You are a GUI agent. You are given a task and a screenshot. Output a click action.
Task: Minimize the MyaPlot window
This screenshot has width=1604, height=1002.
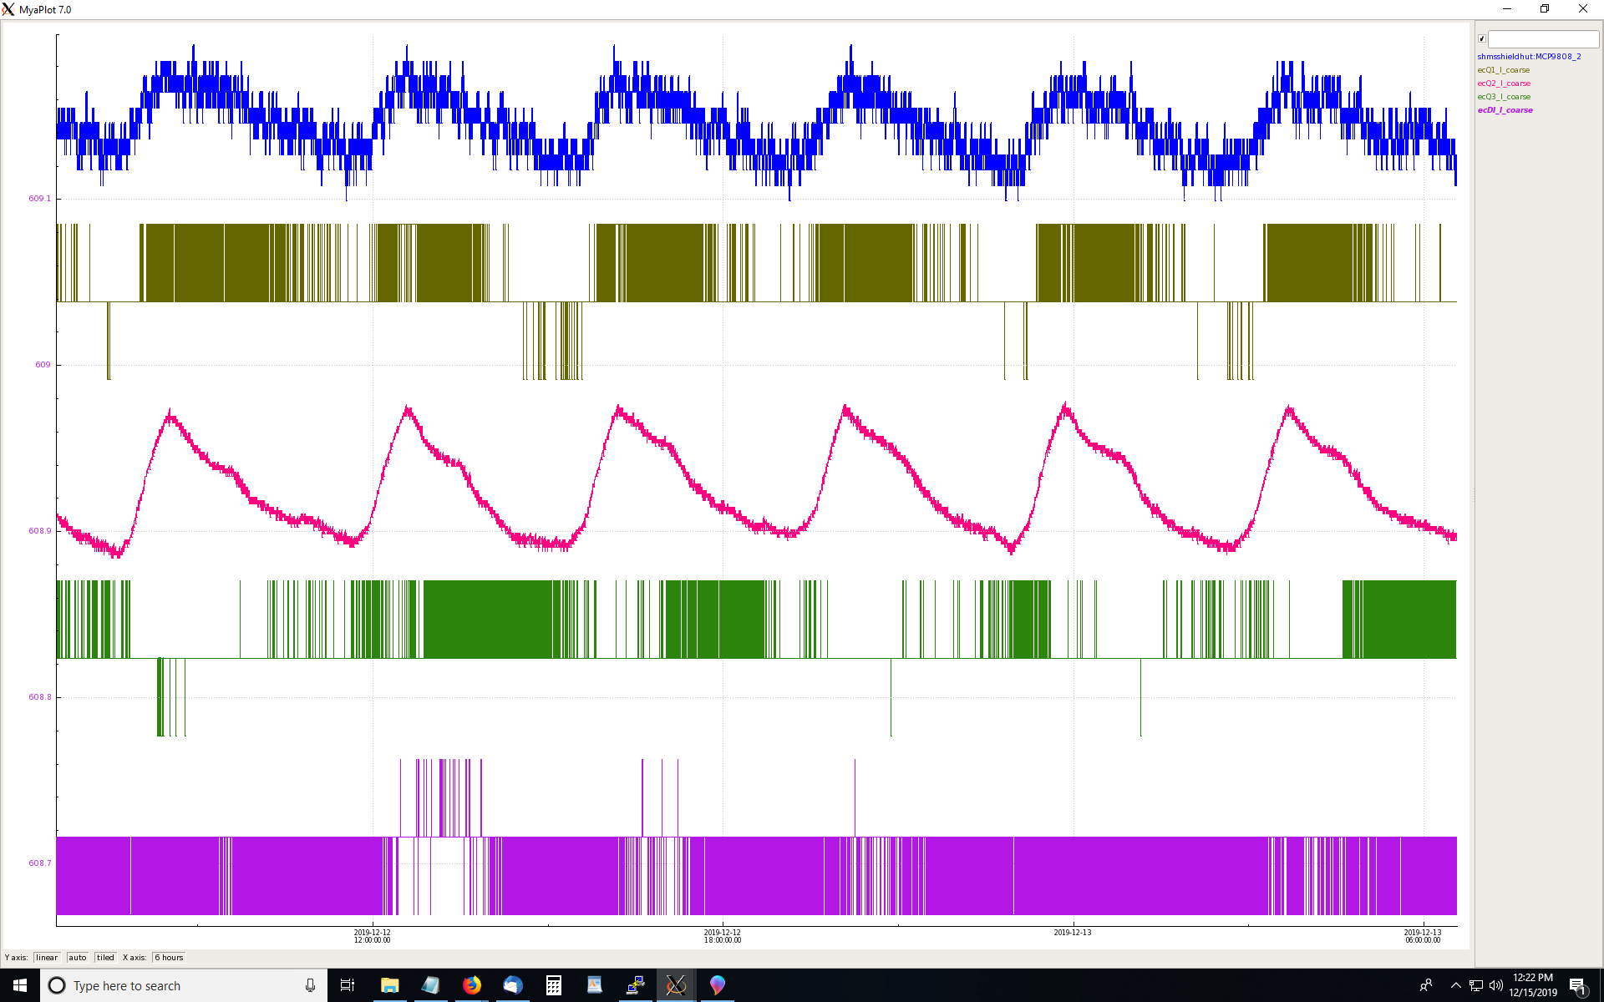1507,9
